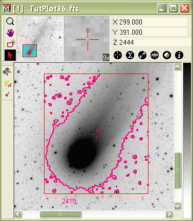Click the X coordinate field showing 299.000
This screenshot has height=221, width=193.
tap(153, 22)
